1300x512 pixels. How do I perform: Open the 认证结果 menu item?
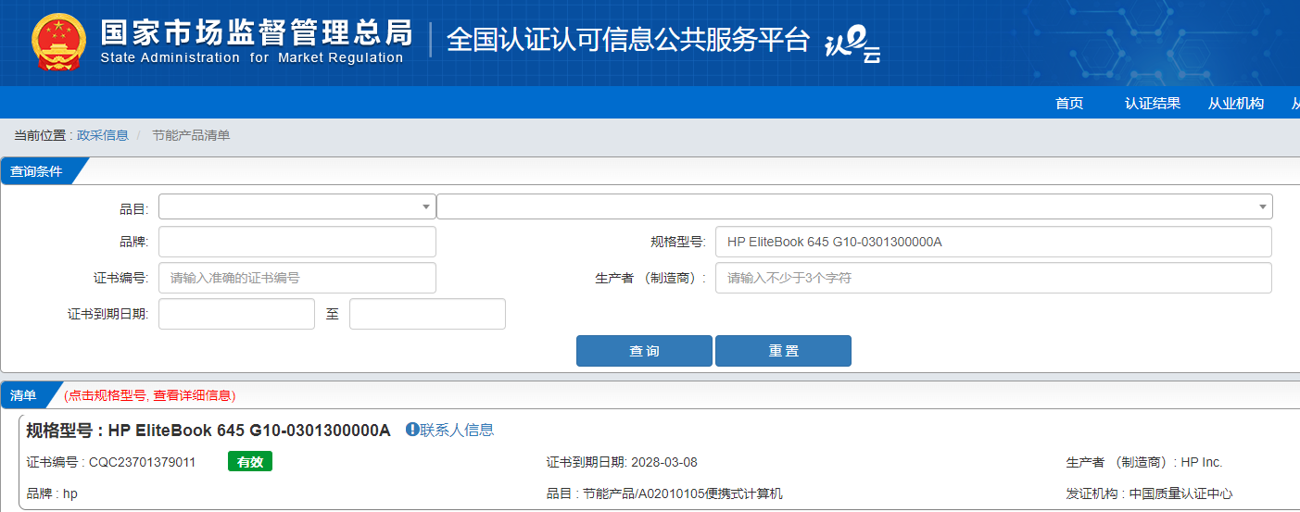coord(1153,103)
